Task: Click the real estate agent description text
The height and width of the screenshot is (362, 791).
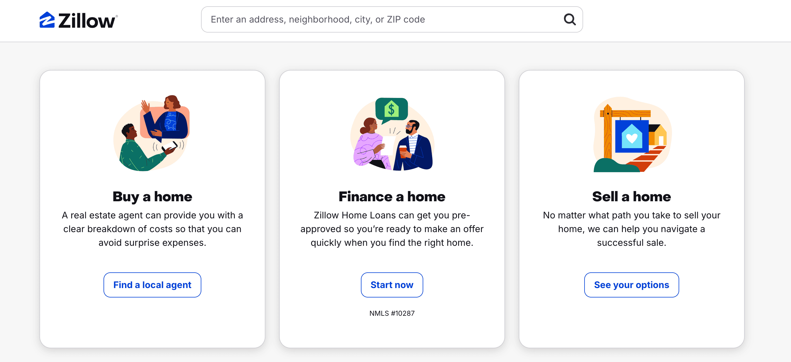Action: pyautogui.click(x=152, y=229)
